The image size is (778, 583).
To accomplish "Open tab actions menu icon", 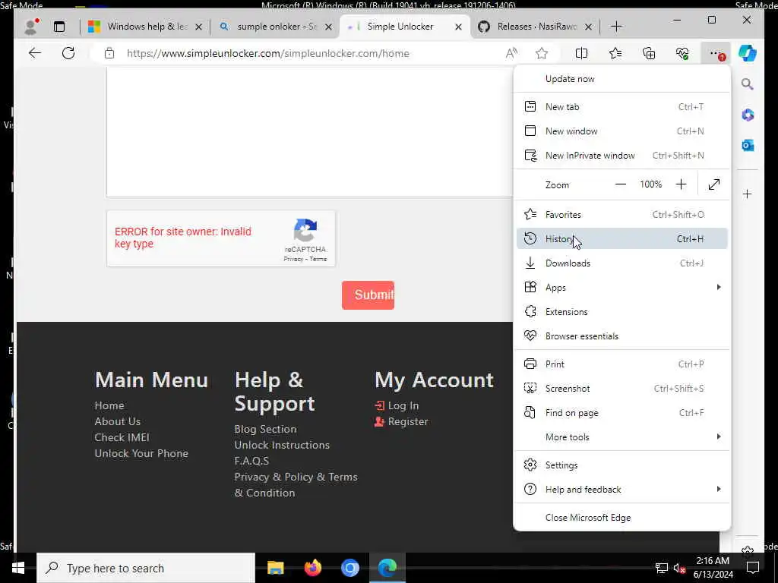I will point(59,27).
